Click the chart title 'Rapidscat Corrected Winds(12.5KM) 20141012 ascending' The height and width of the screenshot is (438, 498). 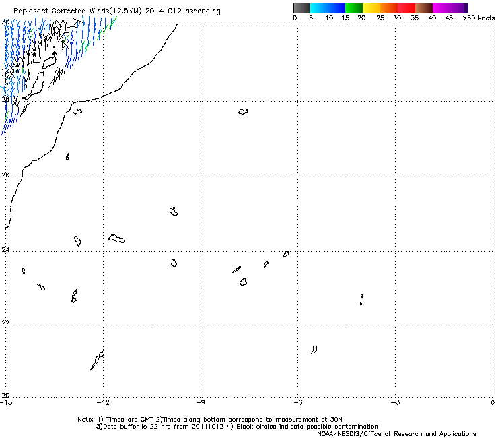pyautogui.click(x=117, y=11)
